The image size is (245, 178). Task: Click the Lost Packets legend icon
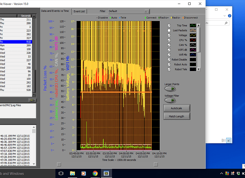194,31
